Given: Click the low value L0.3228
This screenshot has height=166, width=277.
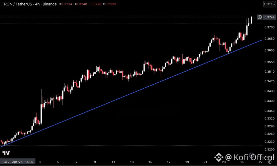Looking at the screenshot, I should 95,4.
